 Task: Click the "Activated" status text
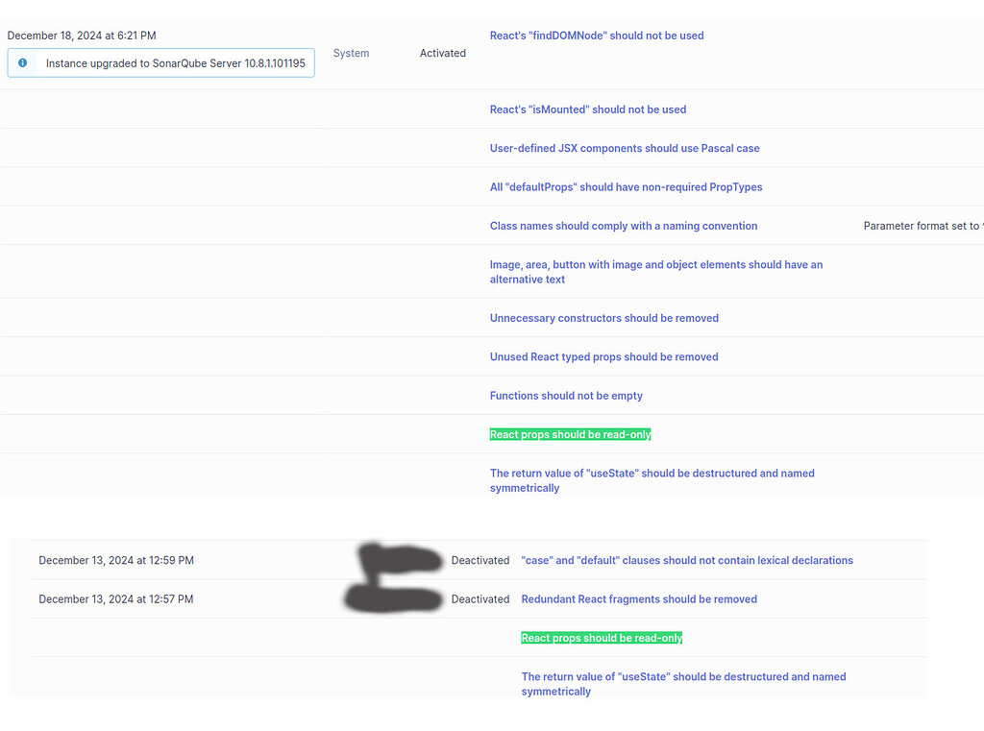(442, 53)
